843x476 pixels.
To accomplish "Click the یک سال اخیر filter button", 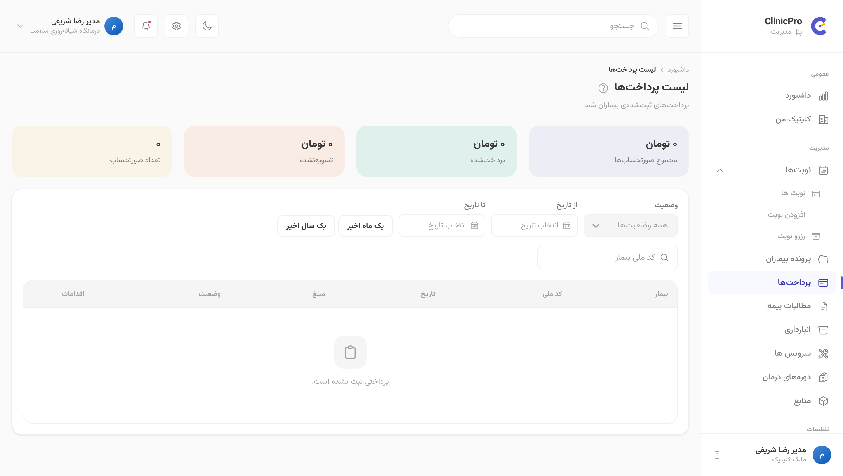I will pos(306,226).
